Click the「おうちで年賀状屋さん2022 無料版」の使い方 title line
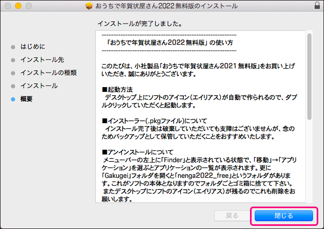The height and width of the screenshot is (229, 324). [169, 43]
